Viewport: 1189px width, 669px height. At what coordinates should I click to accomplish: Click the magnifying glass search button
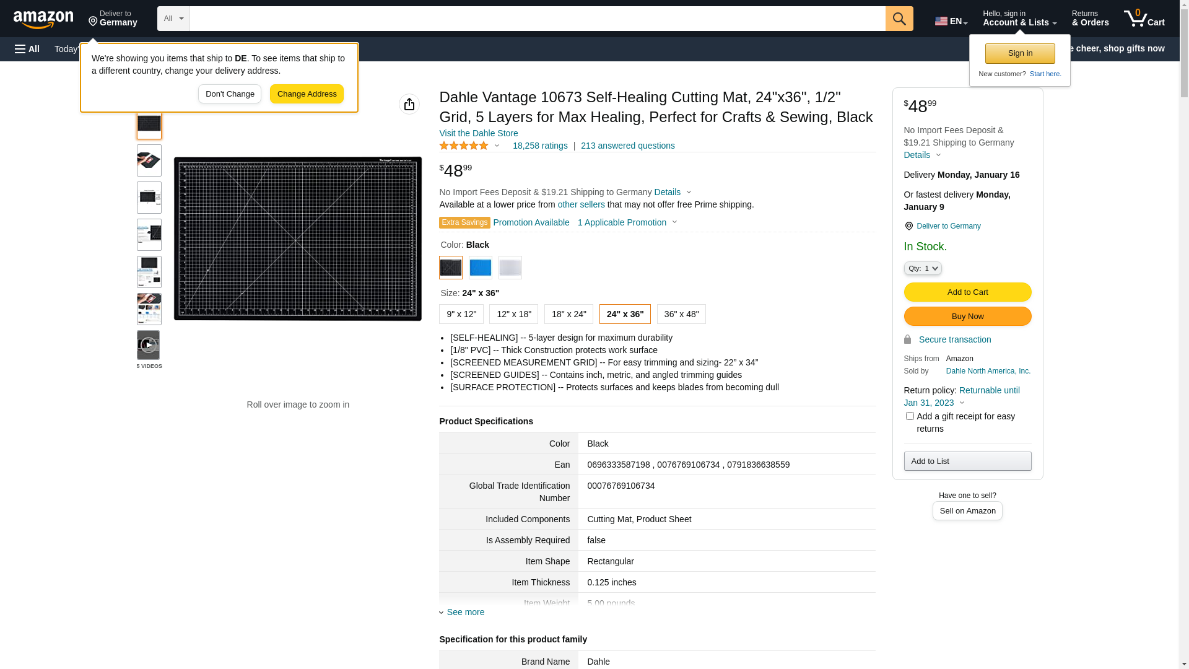coord(899,19)
